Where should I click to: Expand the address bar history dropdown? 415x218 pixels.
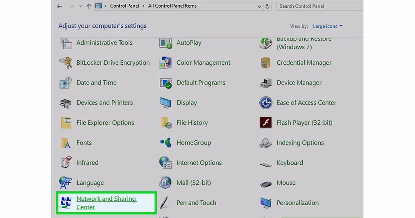coord(259,6)
